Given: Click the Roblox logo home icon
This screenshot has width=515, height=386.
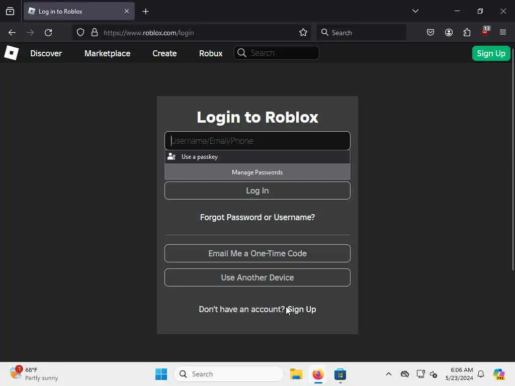Looking at the screenshot, I should point(12,53).
